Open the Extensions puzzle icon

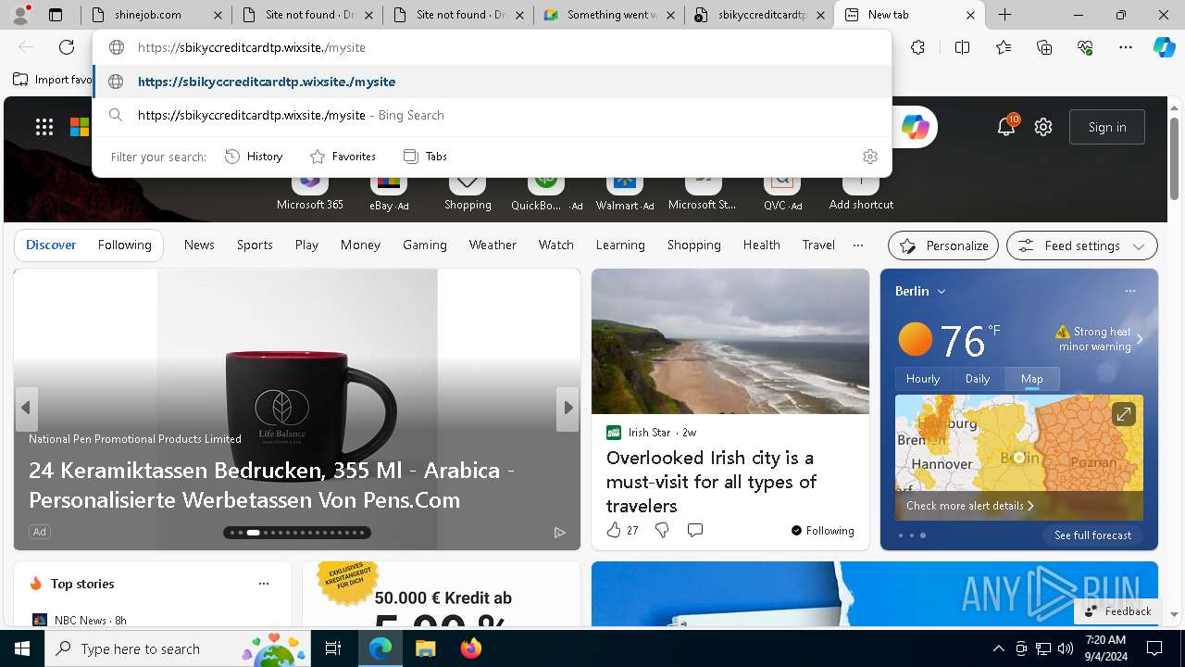pos(917,47)
